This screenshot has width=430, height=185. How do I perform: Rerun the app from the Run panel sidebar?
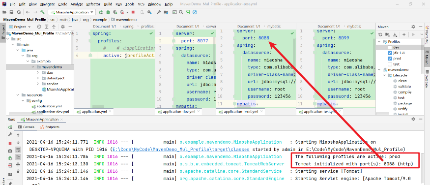[x=10, y=127]
